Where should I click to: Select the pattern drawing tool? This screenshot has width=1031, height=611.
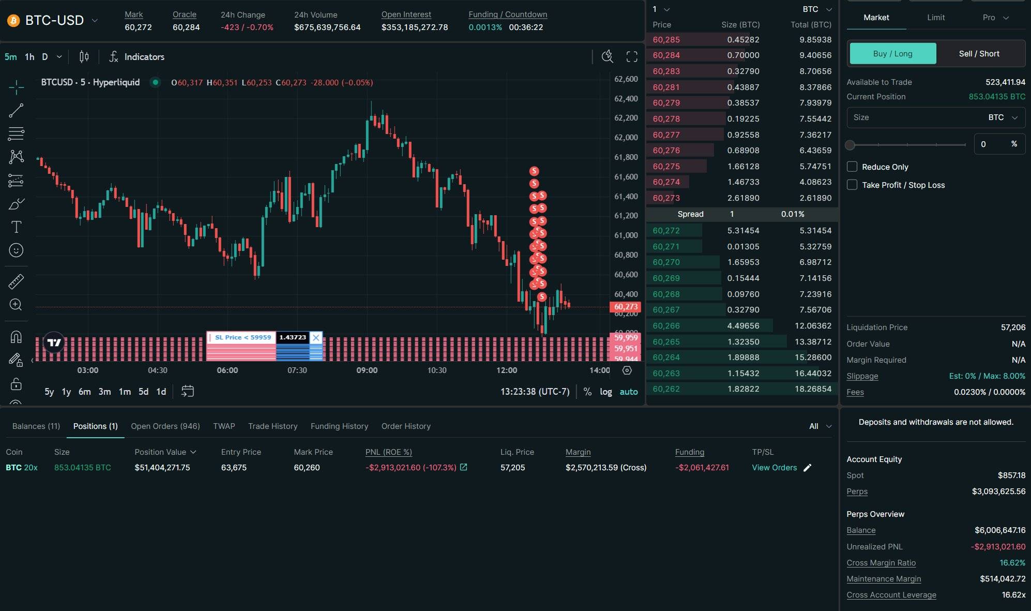point(16,157)
